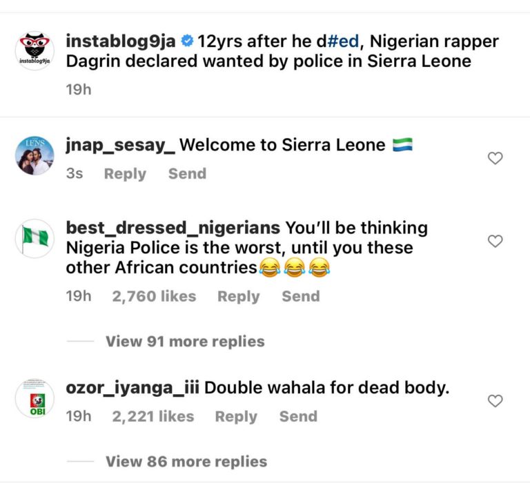Expand View 86 more replies
This screenshot has width=530, height=488.
[186, 461]
